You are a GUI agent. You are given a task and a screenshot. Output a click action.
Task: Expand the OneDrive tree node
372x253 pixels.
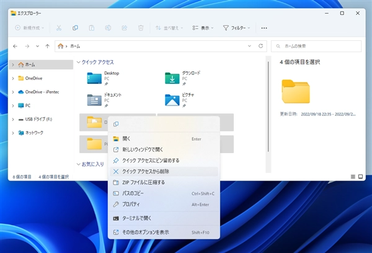13,78
